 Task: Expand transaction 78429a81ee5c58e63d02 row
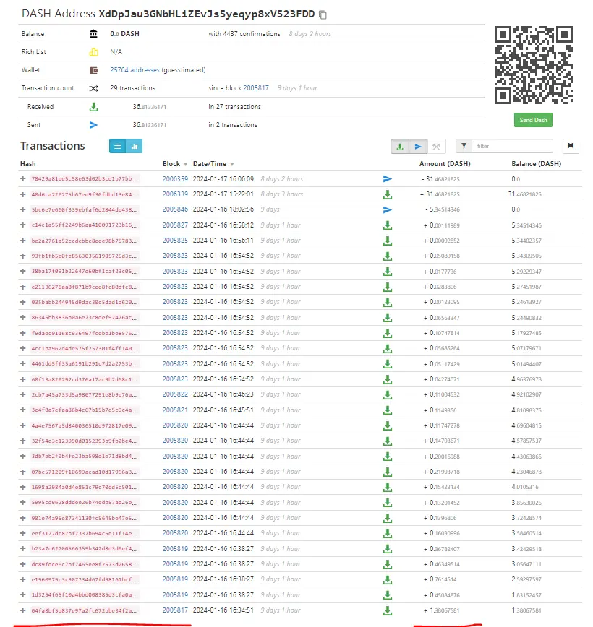coord(23,178)
